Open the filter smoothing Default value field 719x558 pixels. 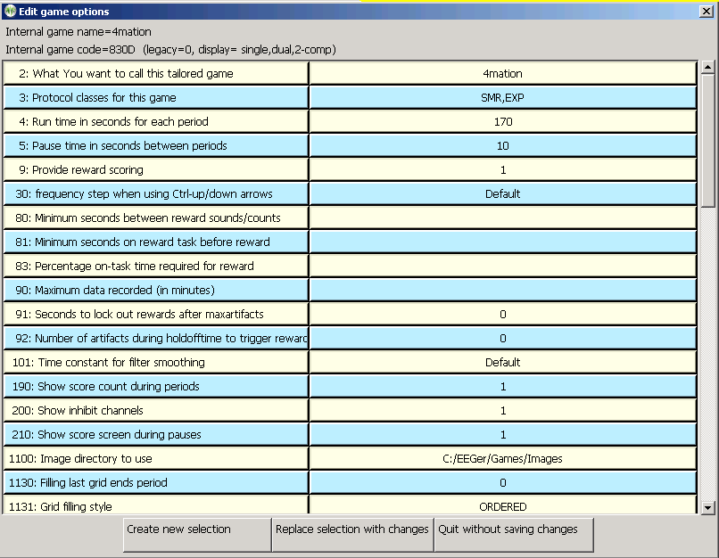click(x=502, y=363)
